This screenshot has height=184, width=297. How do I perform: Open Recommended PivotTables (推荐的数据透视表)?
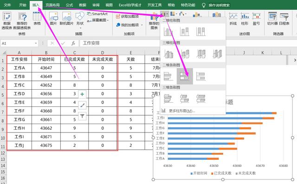point(22,20)
